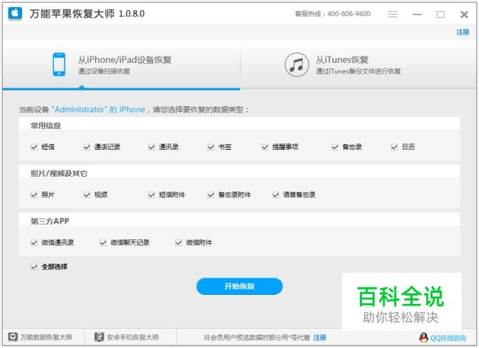Viewport: 479px width, 348px height.
Task: Click the iTunes music note icon
Action: tap(296, 65)
